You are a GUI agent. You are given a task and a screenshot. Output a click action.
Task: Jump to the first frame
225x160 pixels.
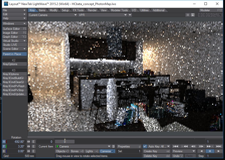[x=176, y=146]
